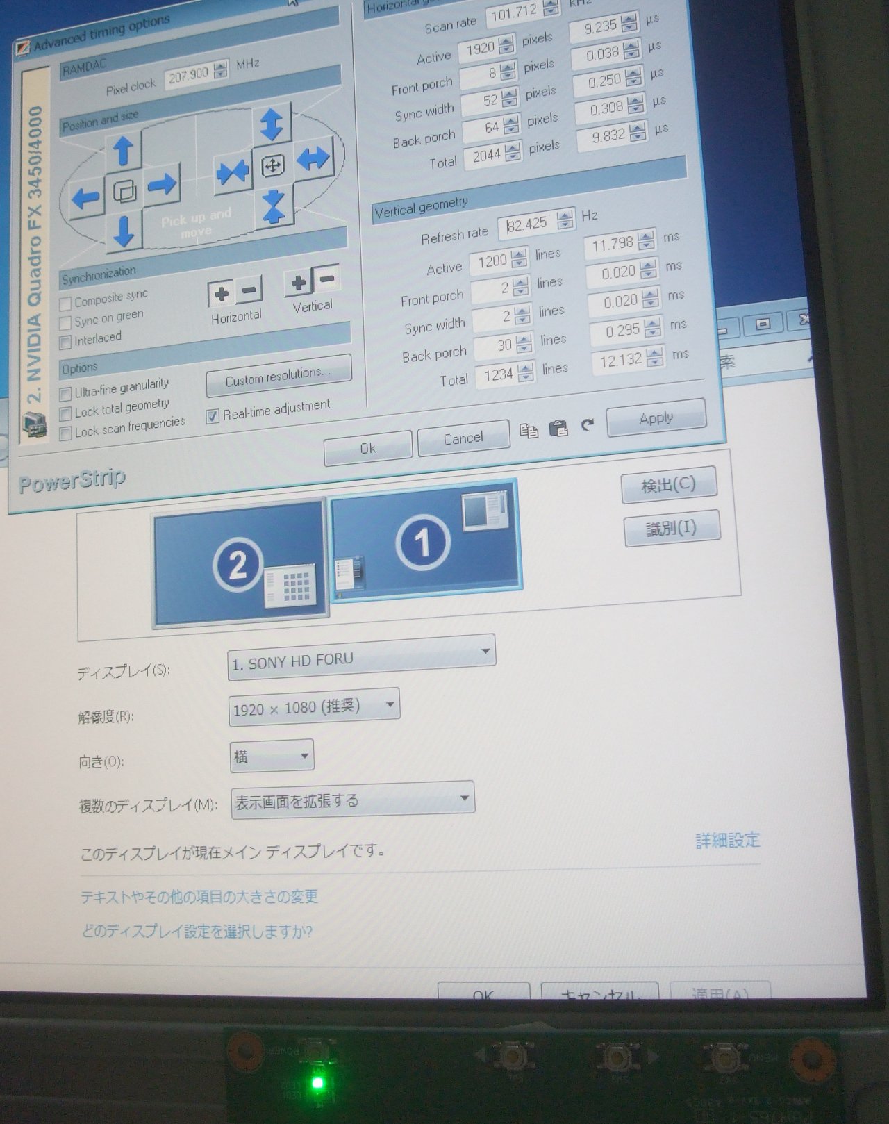
Task: Move the display position right arrow
Action: click(162, 185)
